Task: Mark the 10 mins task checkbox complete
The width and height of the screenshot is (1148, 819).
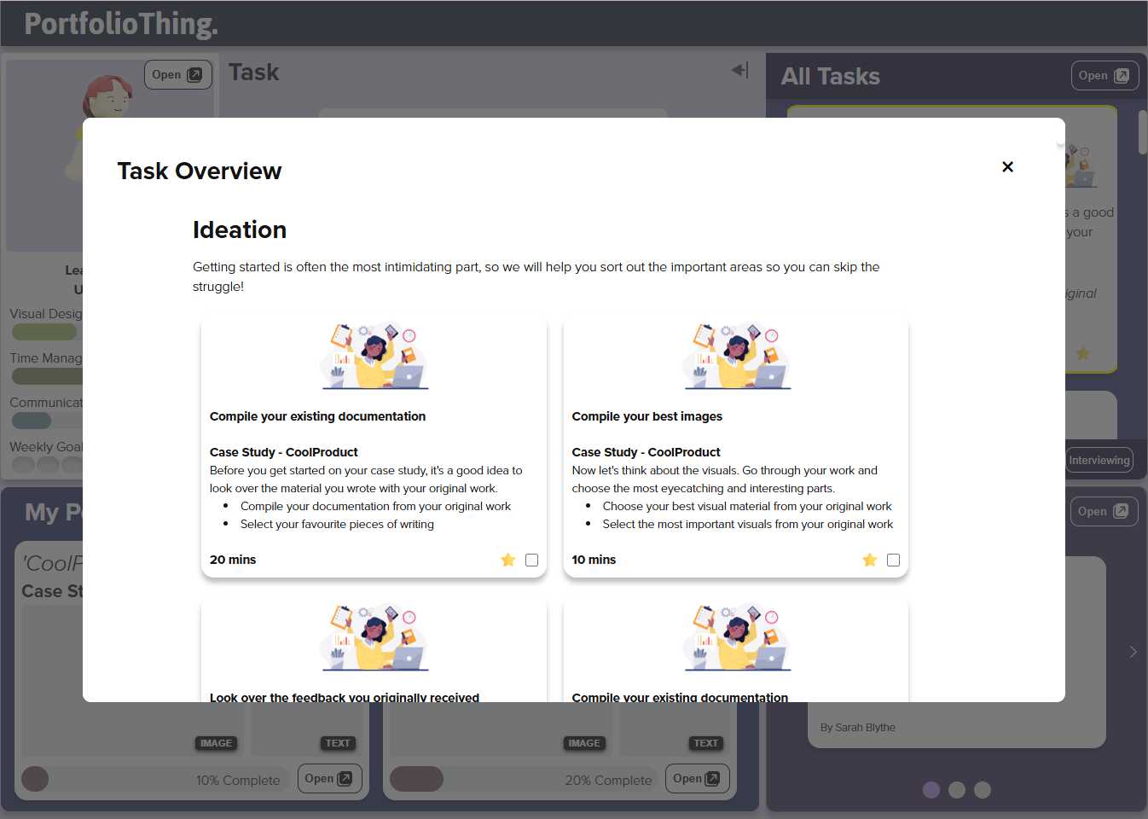Action: coord(893,560)
